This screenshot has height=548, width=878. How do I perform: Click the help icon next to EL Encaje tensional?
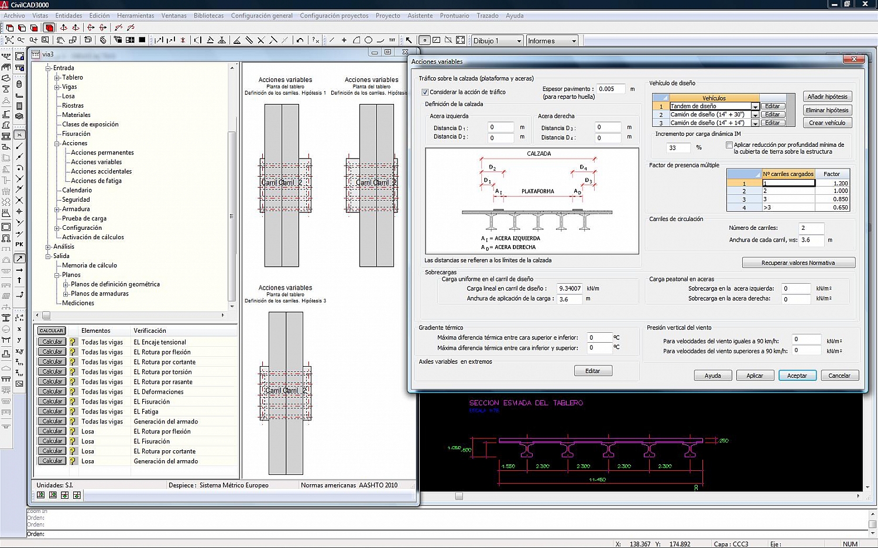point(73,342)
